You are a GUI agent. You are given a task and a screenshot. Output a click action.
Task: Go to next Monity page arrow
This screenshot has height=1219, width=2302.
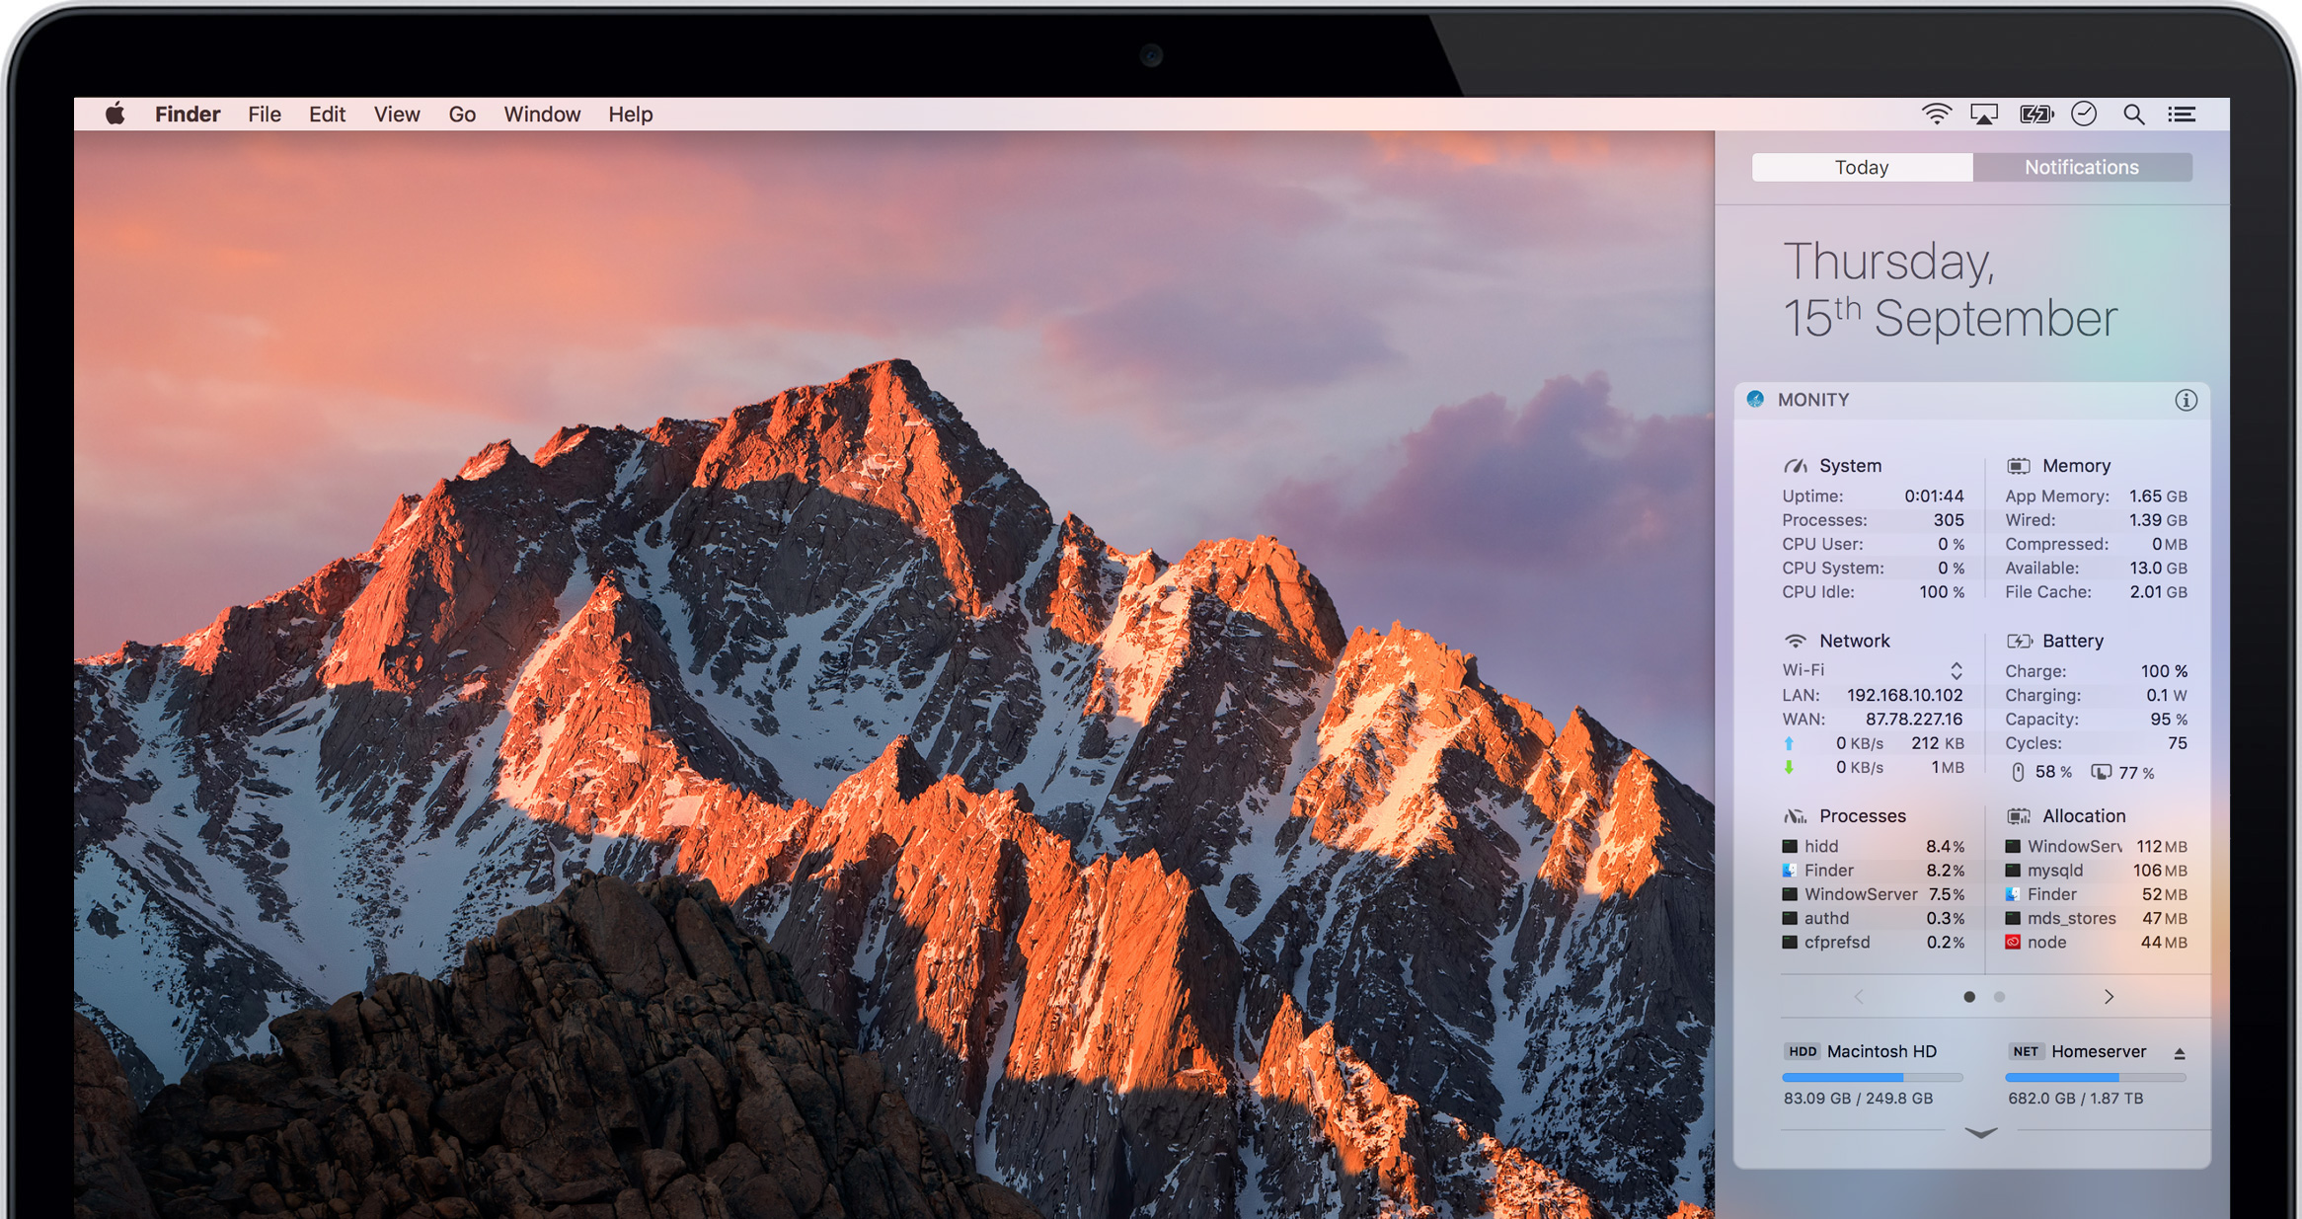[2109, 997]
